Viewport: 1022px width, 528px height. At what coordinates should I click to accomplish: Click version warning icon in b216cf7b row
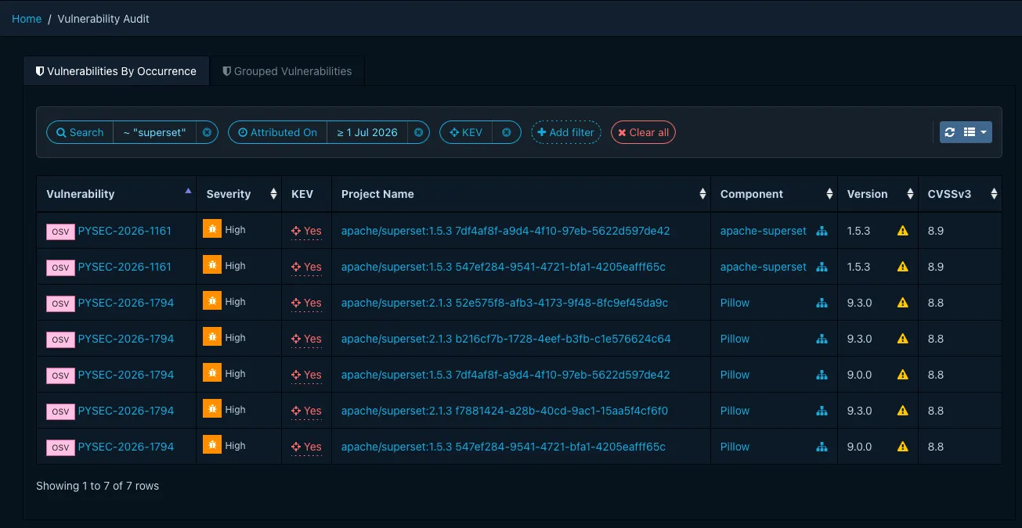tap(903, 339)
